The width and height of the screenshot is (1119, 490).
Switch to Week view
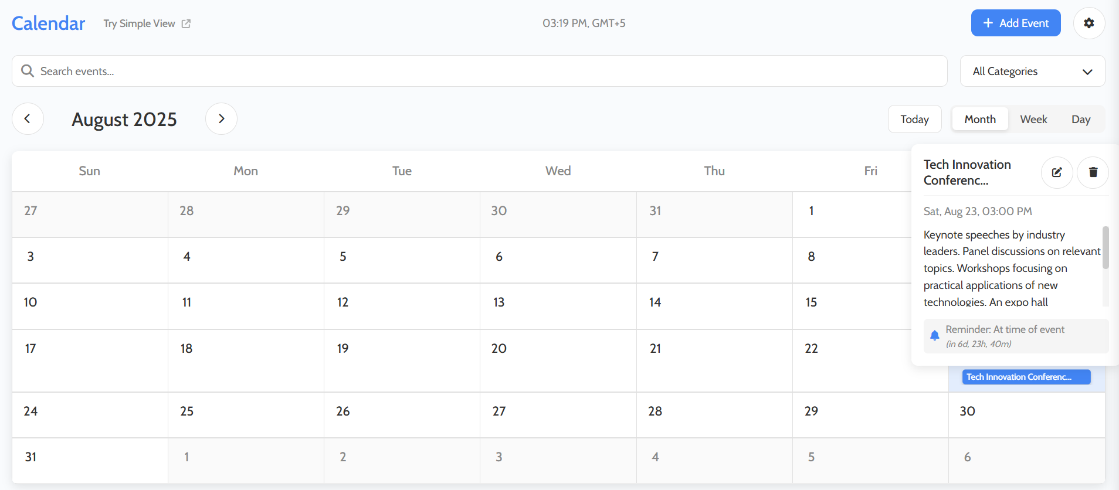click(1033, 119)
